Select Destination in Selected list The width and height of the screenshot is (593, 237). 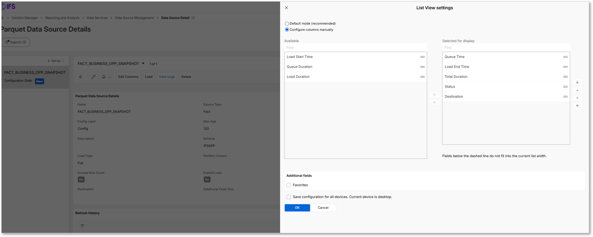tap(506, 96)
